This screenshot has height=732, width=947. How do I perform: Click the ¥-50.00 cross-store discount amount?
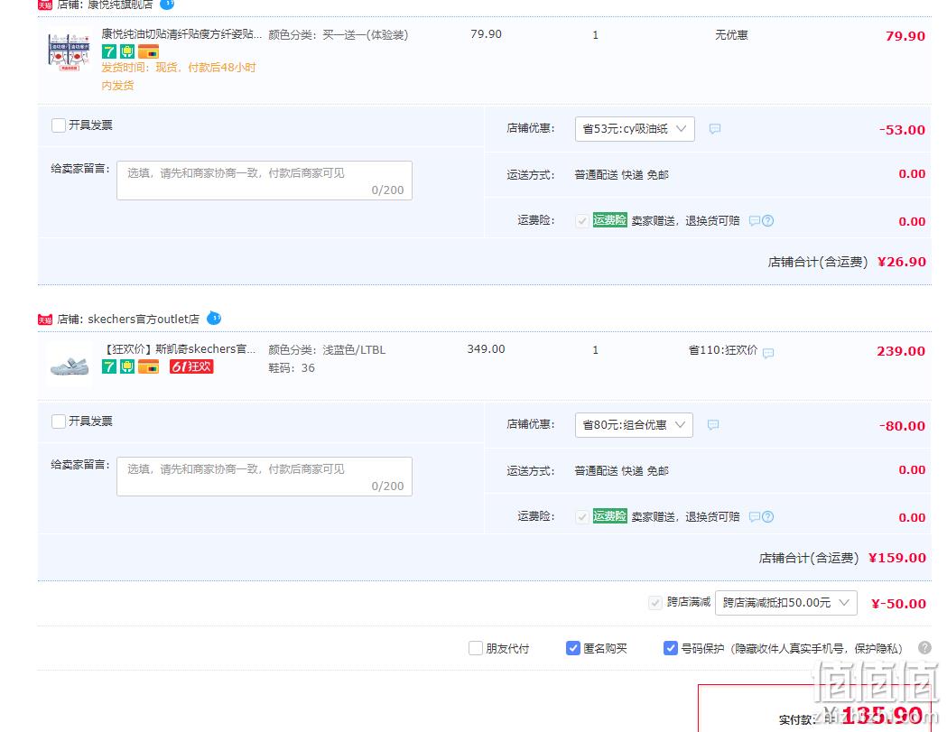(x=898, y=603)
